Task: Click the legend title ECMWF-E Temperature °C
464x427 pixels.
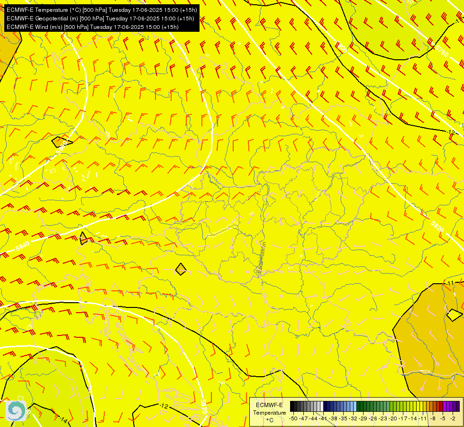Action: coord(269,412)
